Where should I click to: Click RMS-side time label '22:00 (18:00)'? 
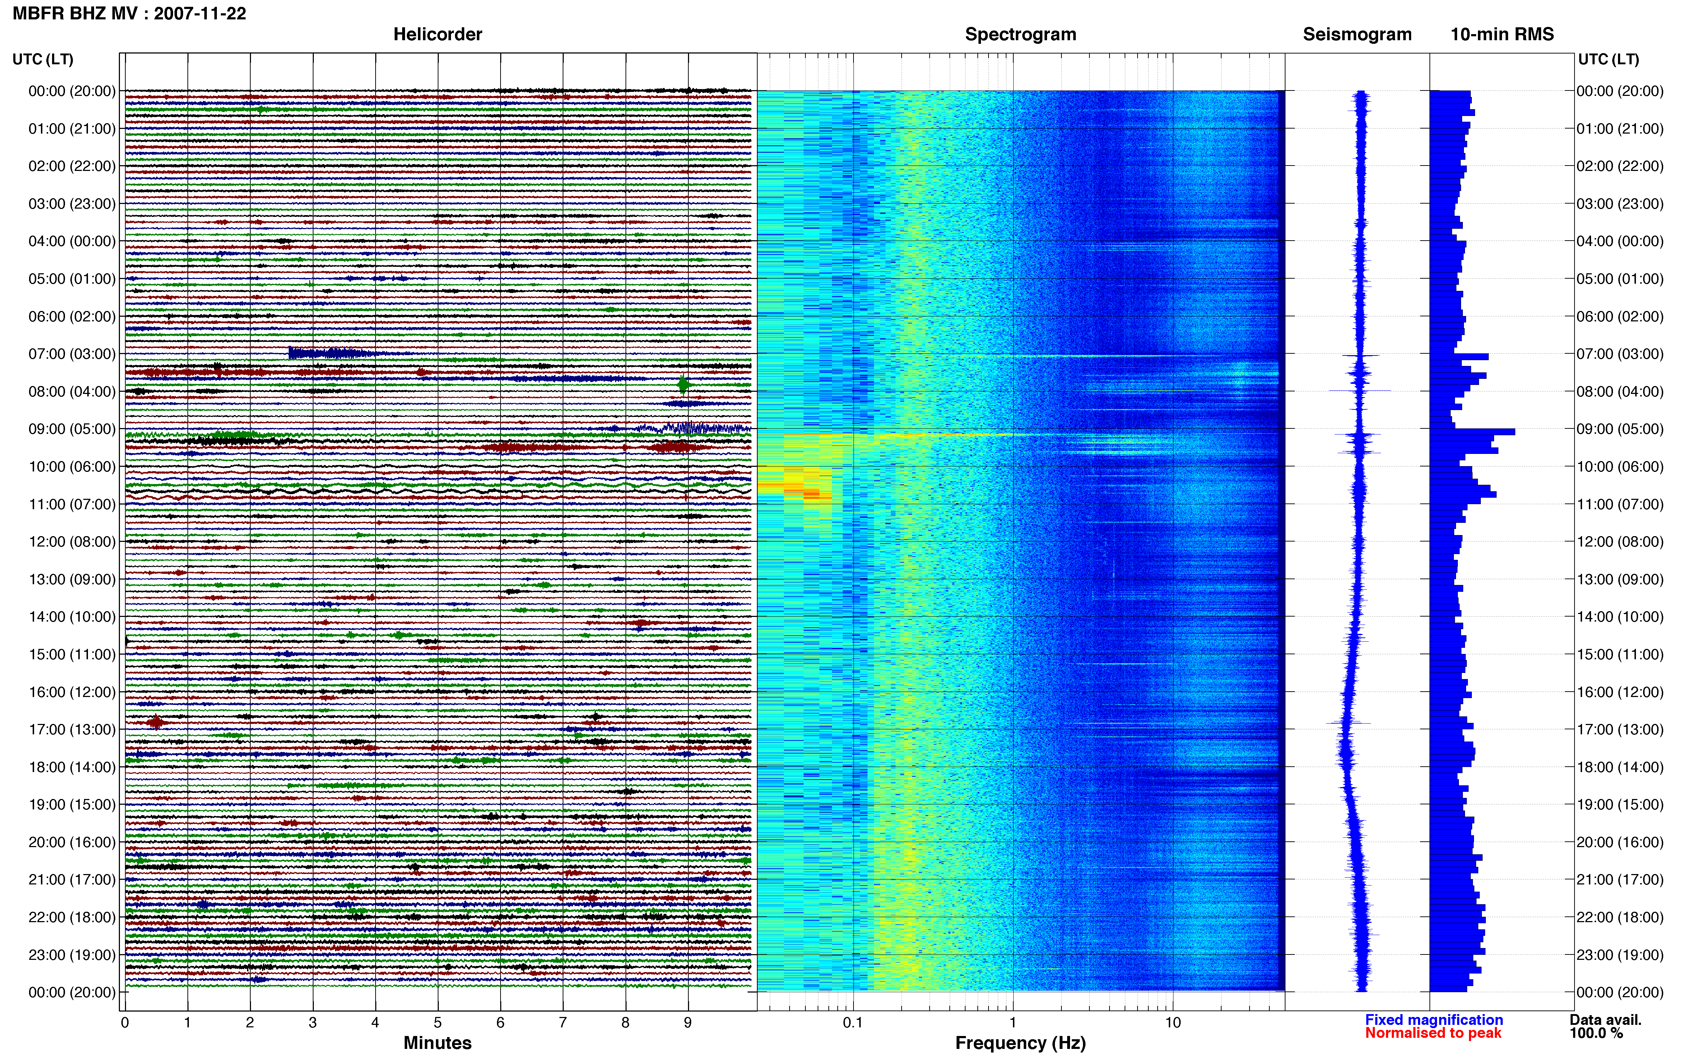click(1620, 917)
